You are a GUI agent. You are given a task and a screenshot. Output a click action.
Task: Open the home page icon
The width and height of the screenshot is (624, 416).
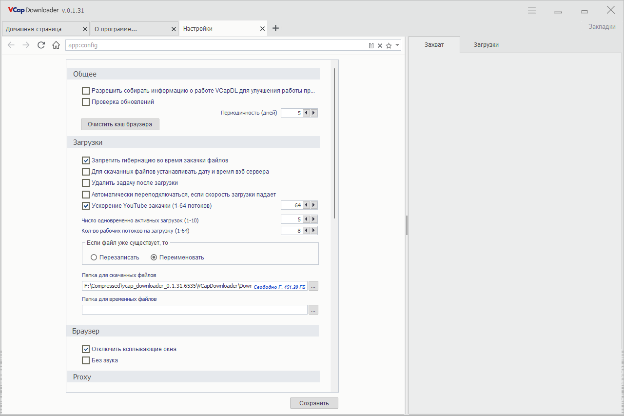click(x=56, y=45)
